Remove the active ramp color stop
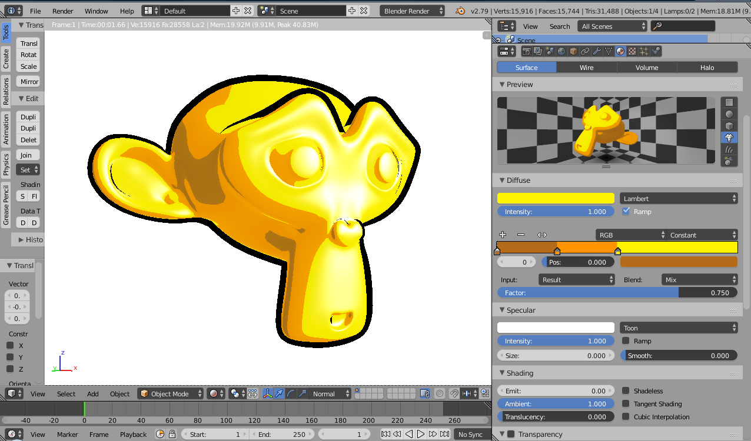 (x=520, y=235)
